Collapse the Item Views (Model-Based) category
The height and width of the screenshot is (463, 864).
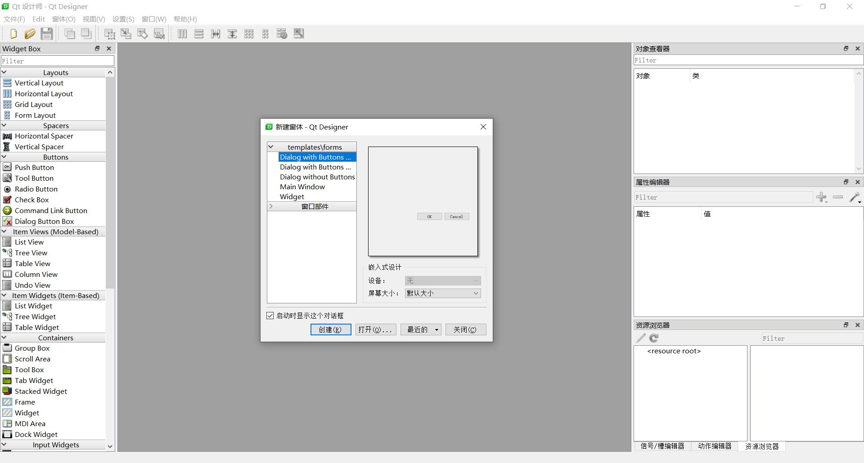tap(4, 231)
